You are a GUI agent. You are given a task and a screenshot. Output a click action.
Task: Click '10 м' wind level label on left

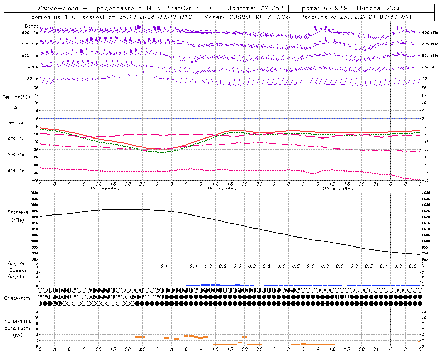point(33,78)
